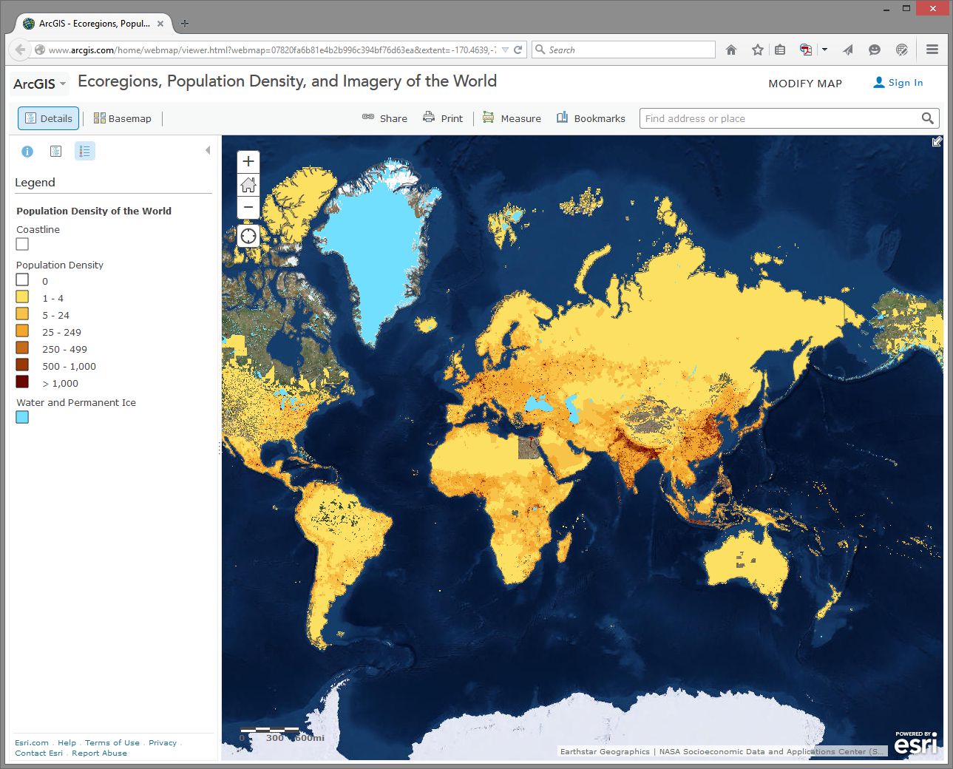
Task: Switch to the Basemap gallery
Action: [123, 118]
